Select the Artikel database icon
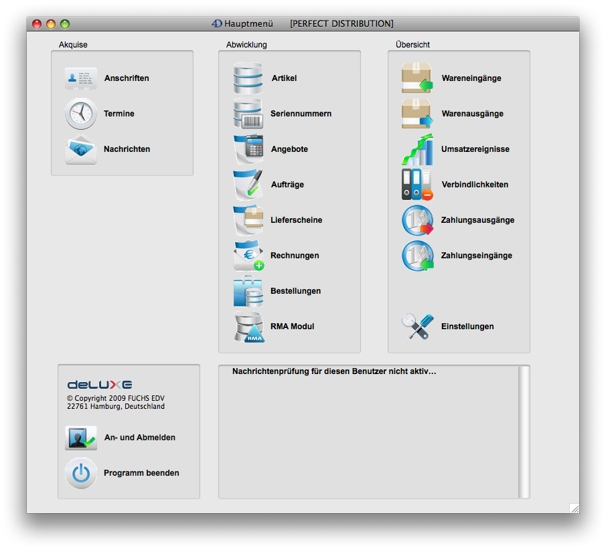The image size is (606, 550). 248,78
